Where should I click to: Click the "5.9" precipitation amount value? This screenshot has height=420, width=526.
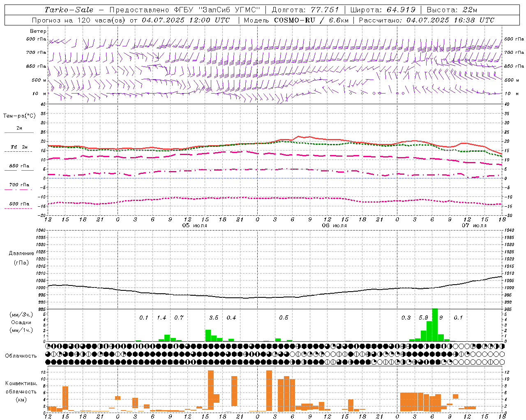tap(423, 317)
